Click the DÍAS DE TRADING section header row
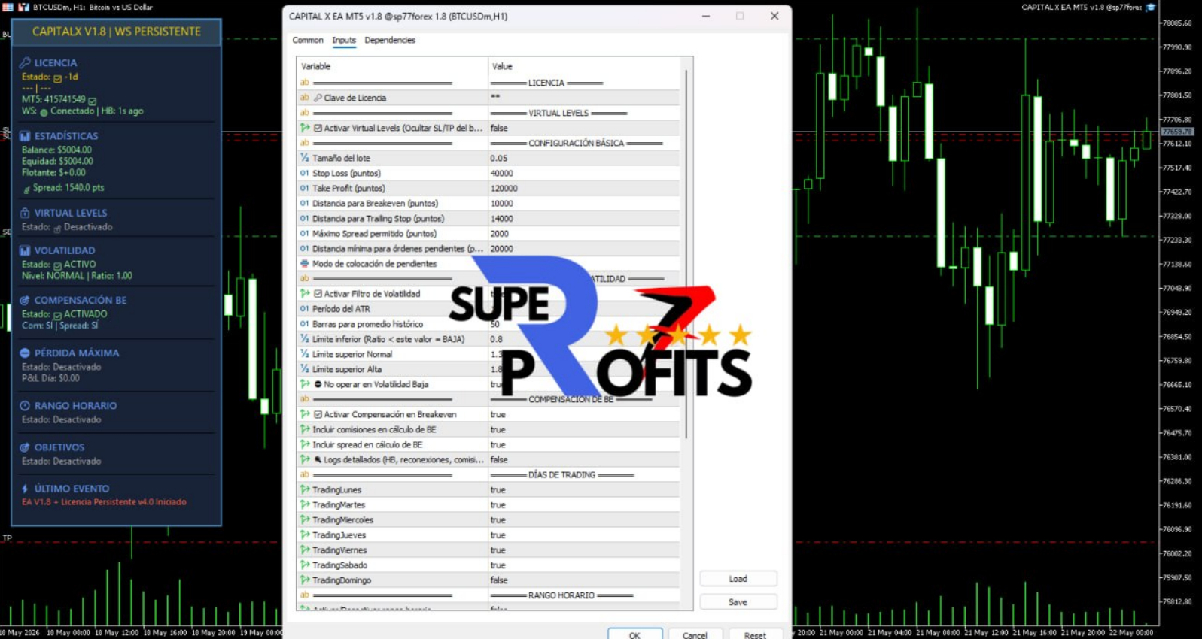The image size is (1202, 639). [x=488, y=474]
